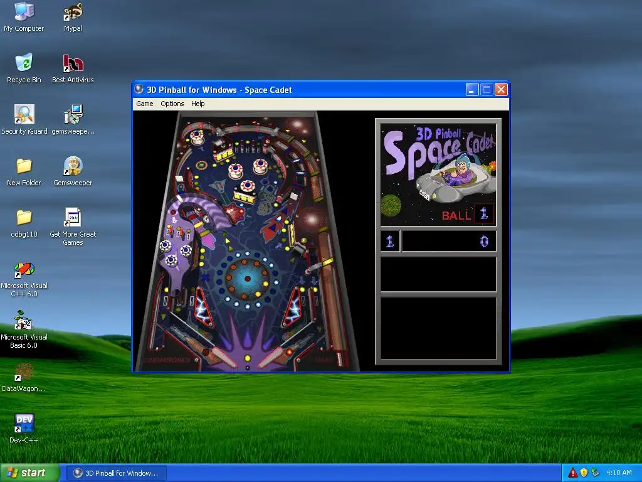The width and height of the screenshot is (642, 482).
Task: Close the 3D Pinball window
Action: tap(501, 89)
